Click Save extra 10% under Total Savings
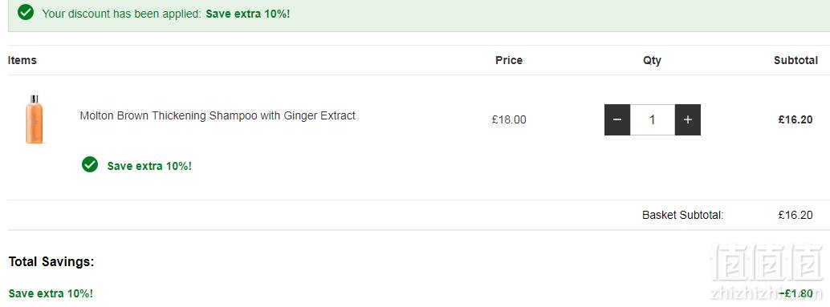The width and height of the screenshot is (830, 307). pyautogui.click(x=51, y=293)
